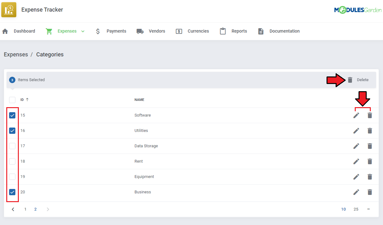Check the Rent row checkbox

(x=12, y=161)
